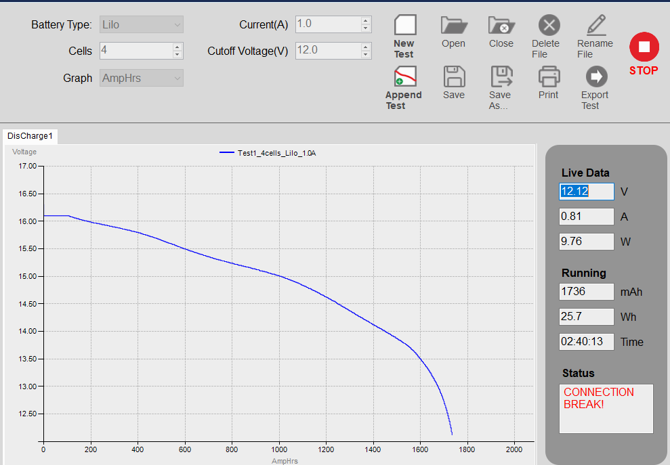Increase the Cells count by one
Viewport: 670px width, 465px height.
[x=177, y=47]
